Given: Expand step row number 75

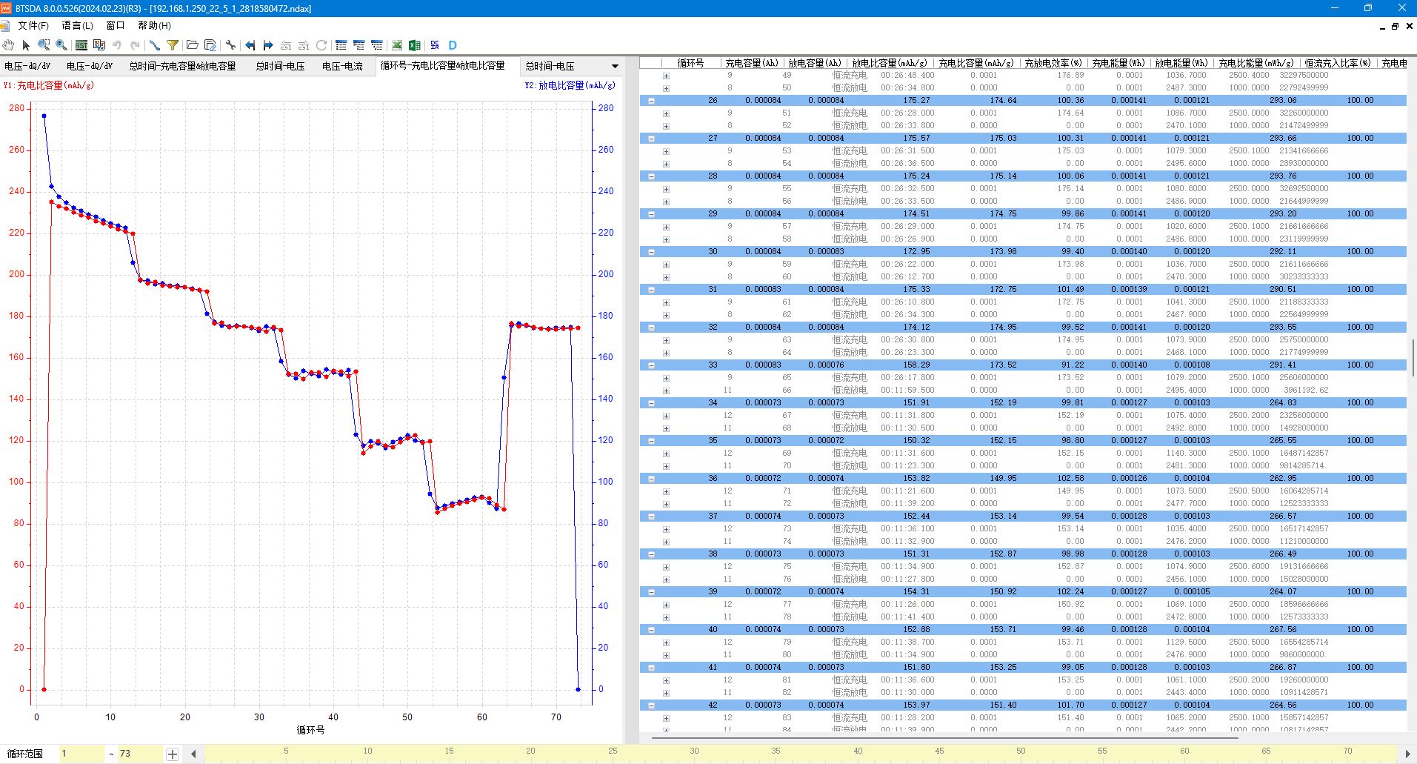Looking at the screenshot, I should click(x=666, y=567).
